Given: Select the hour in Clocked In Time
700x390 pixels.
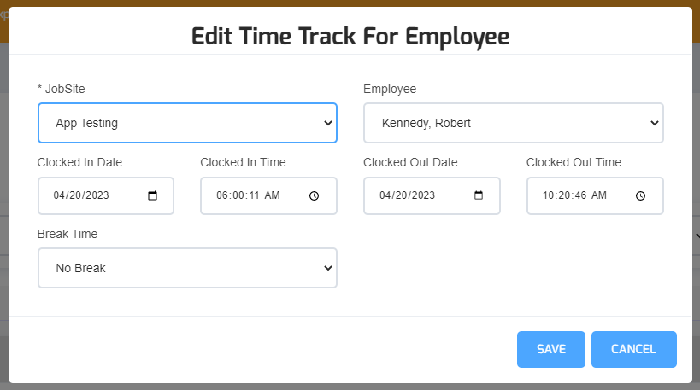Looking at the screenshot, I should point(223,195).
